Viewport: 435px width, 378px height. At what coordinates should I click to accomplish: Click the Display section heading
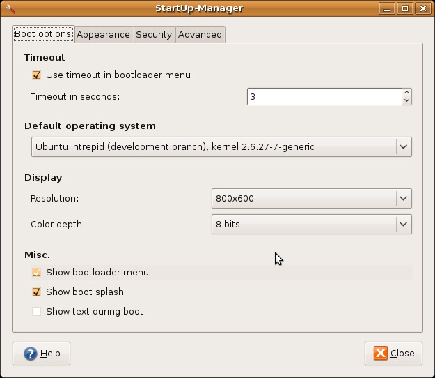coord(43,178)
